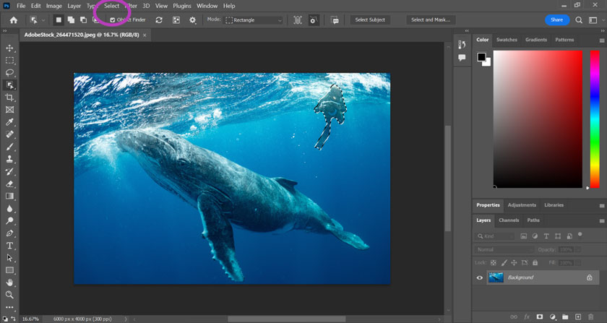Screen dimensions: 607x323
Task: Open the Window menu
Action: coord(207,6)
